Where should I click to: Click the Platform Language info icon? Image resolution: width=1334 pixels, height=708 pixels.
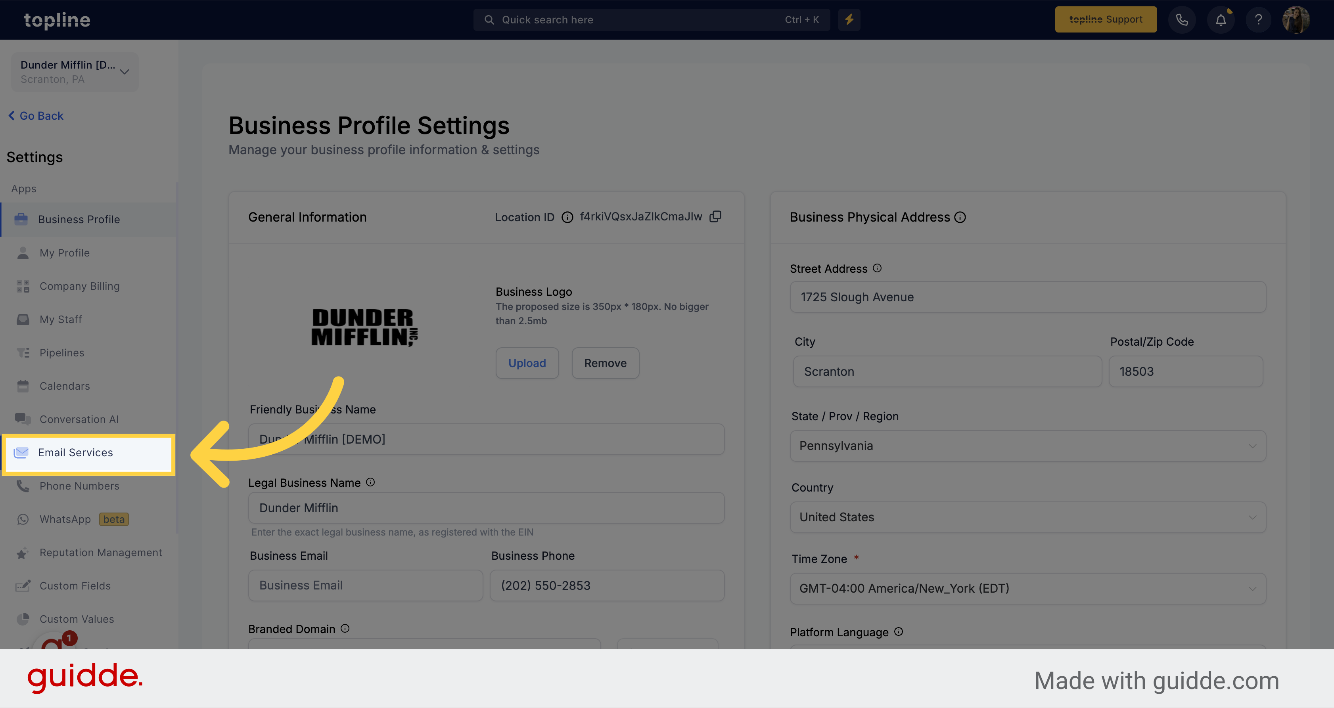[x=899, y=631]
